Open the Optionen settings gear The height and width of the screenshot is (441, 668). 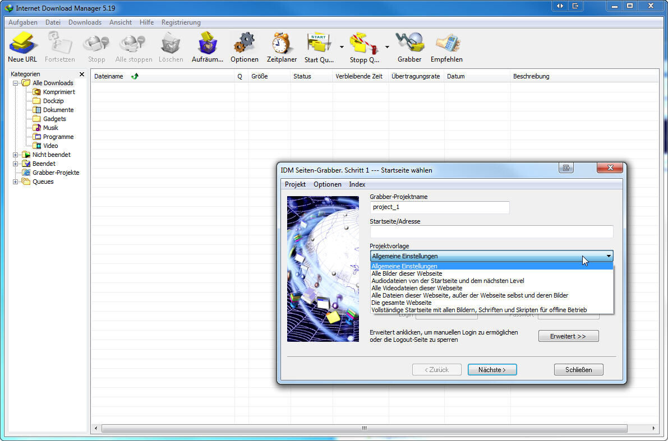point(245,45)
